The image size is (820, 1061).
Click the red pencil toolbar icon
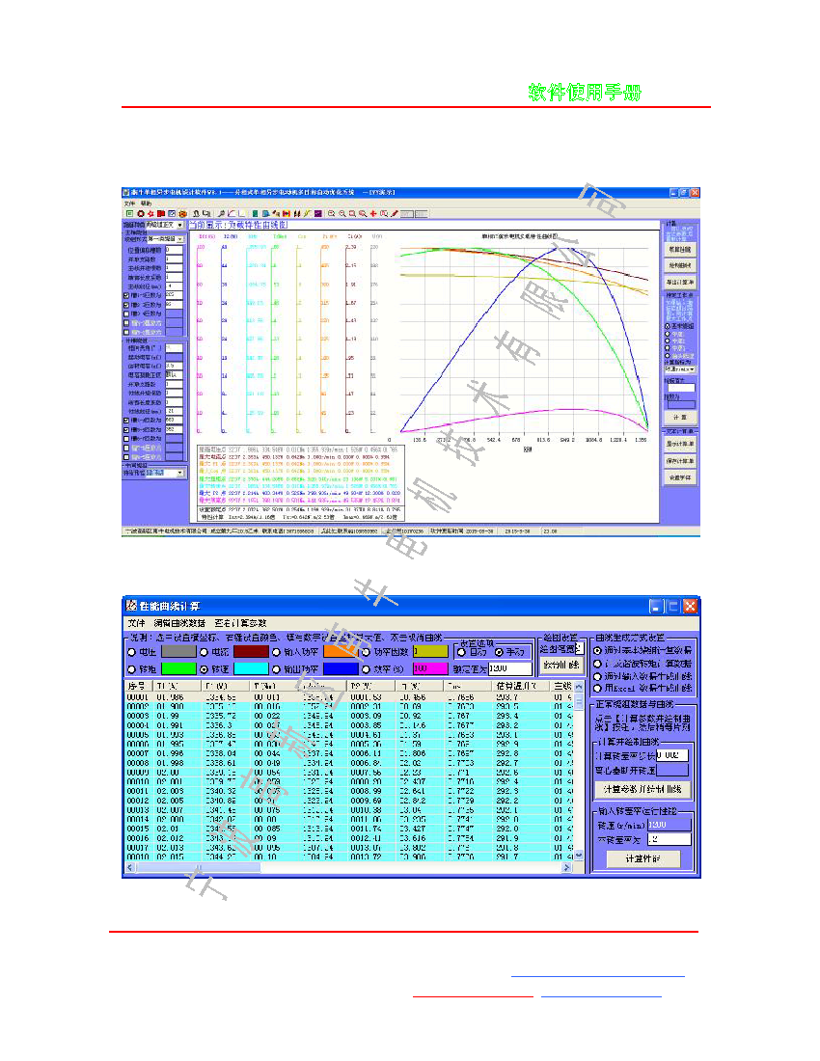(x=395, y=214)
